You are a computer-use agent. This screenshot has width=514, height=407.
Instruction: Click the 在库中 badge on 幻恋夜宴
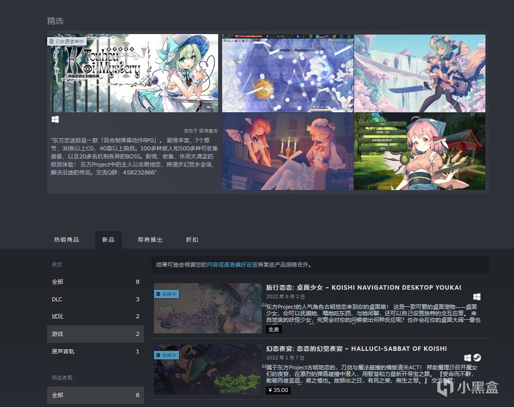click(x=166, y=355)
